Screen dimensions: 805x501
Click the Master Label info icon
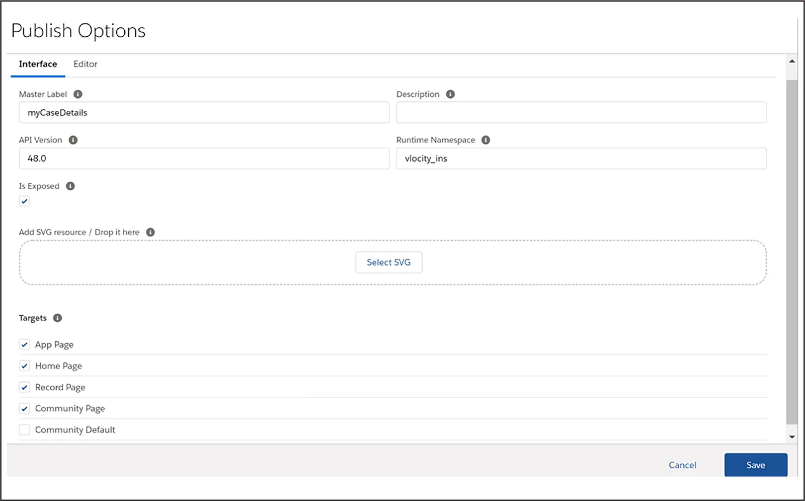click(x=77, y=94)
